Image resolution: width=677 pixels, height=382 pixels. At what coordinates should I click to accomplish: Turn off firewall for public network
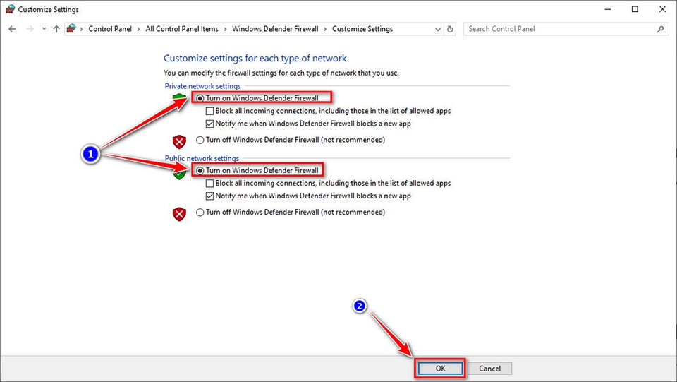(x=200, y=212)
